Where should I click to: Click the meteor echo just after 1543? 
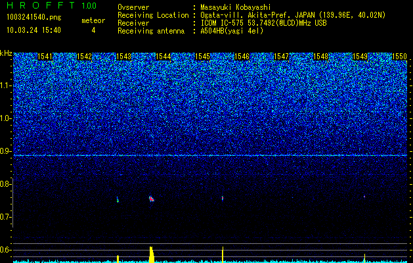118,199
